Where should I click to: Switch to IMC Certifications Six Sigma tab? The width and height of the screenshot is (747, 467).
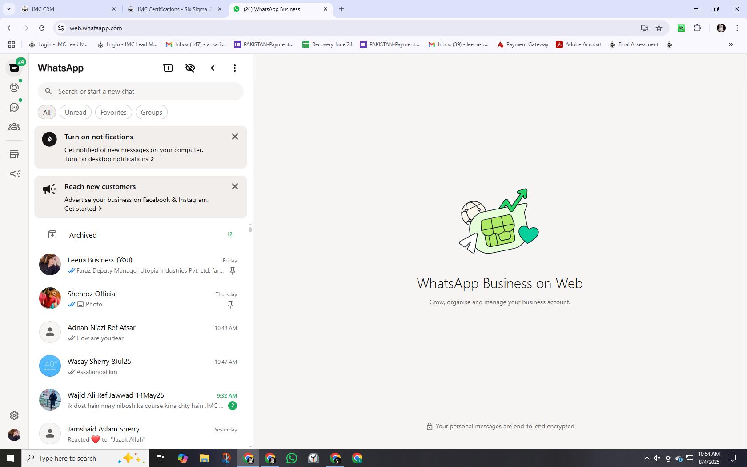[174, 9]
